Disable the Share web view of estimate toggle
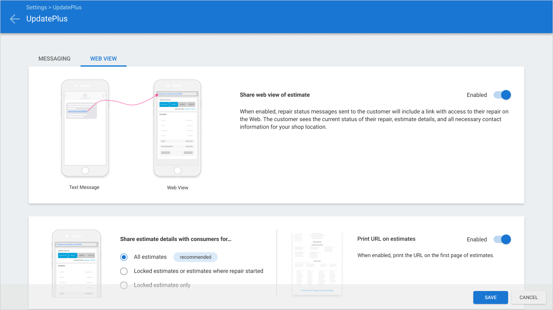 tap(502, 95)
